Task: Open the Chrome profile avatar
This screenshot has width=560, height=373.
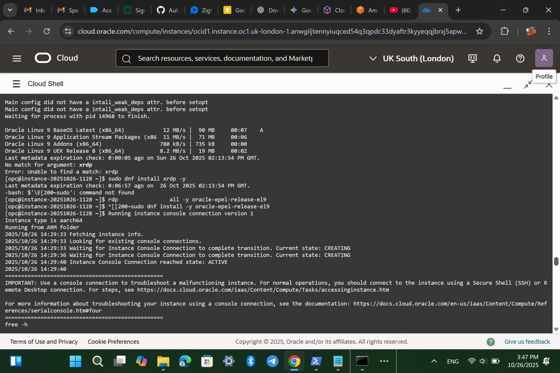Action: (x=531, y=31)
